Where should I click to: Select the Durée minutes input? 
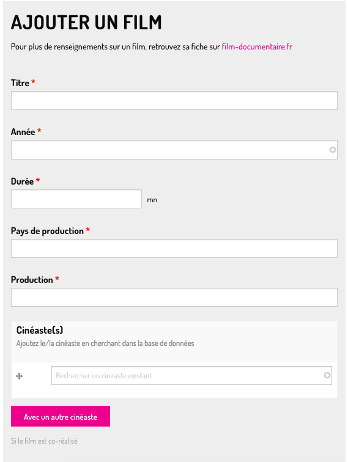76,199
